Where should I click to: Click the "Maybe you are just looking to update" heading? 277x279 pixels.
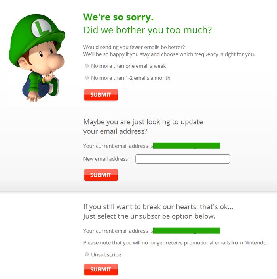pos(143,122)
